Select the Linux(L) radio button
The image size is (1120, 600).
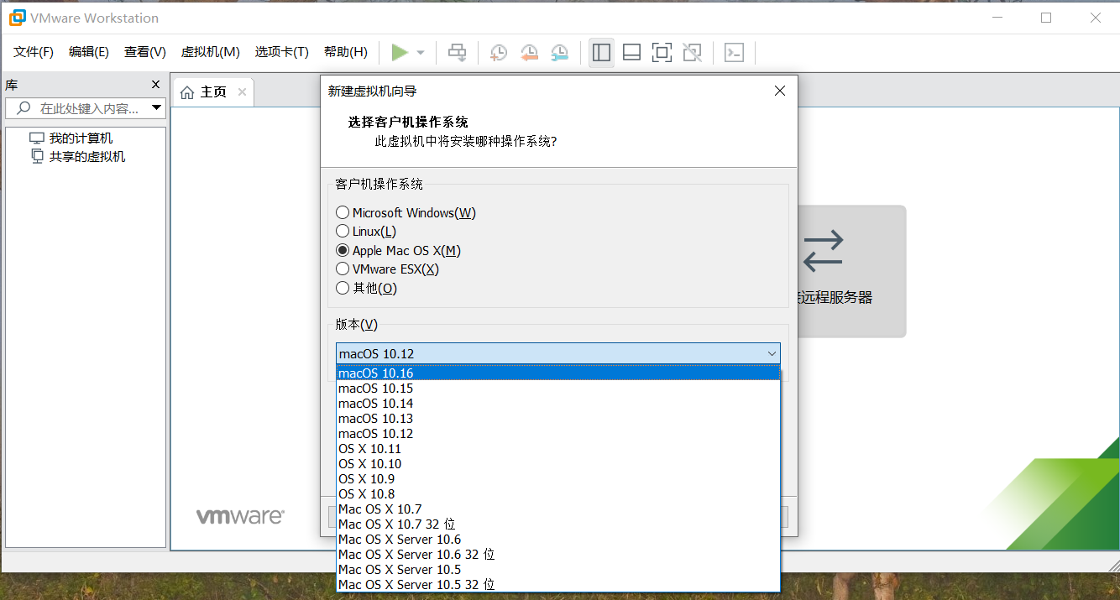[x=343, y=232]
